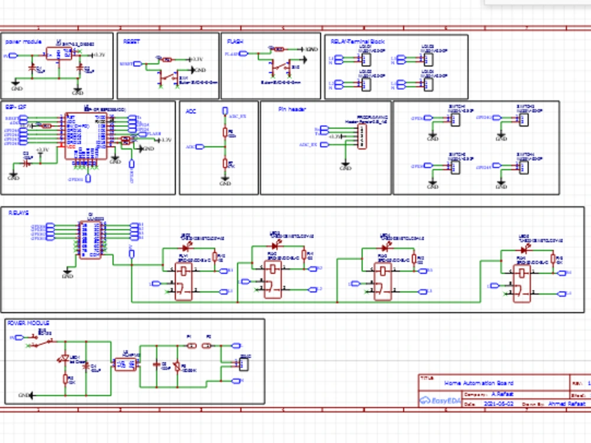Click the GND ground symbol in the ADC section

click(226, 179)
